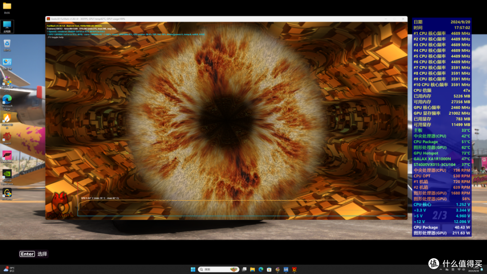
Task: Click the '日期 2024/9/20' row
Action: pyautogui.click(x=441, y=22)
